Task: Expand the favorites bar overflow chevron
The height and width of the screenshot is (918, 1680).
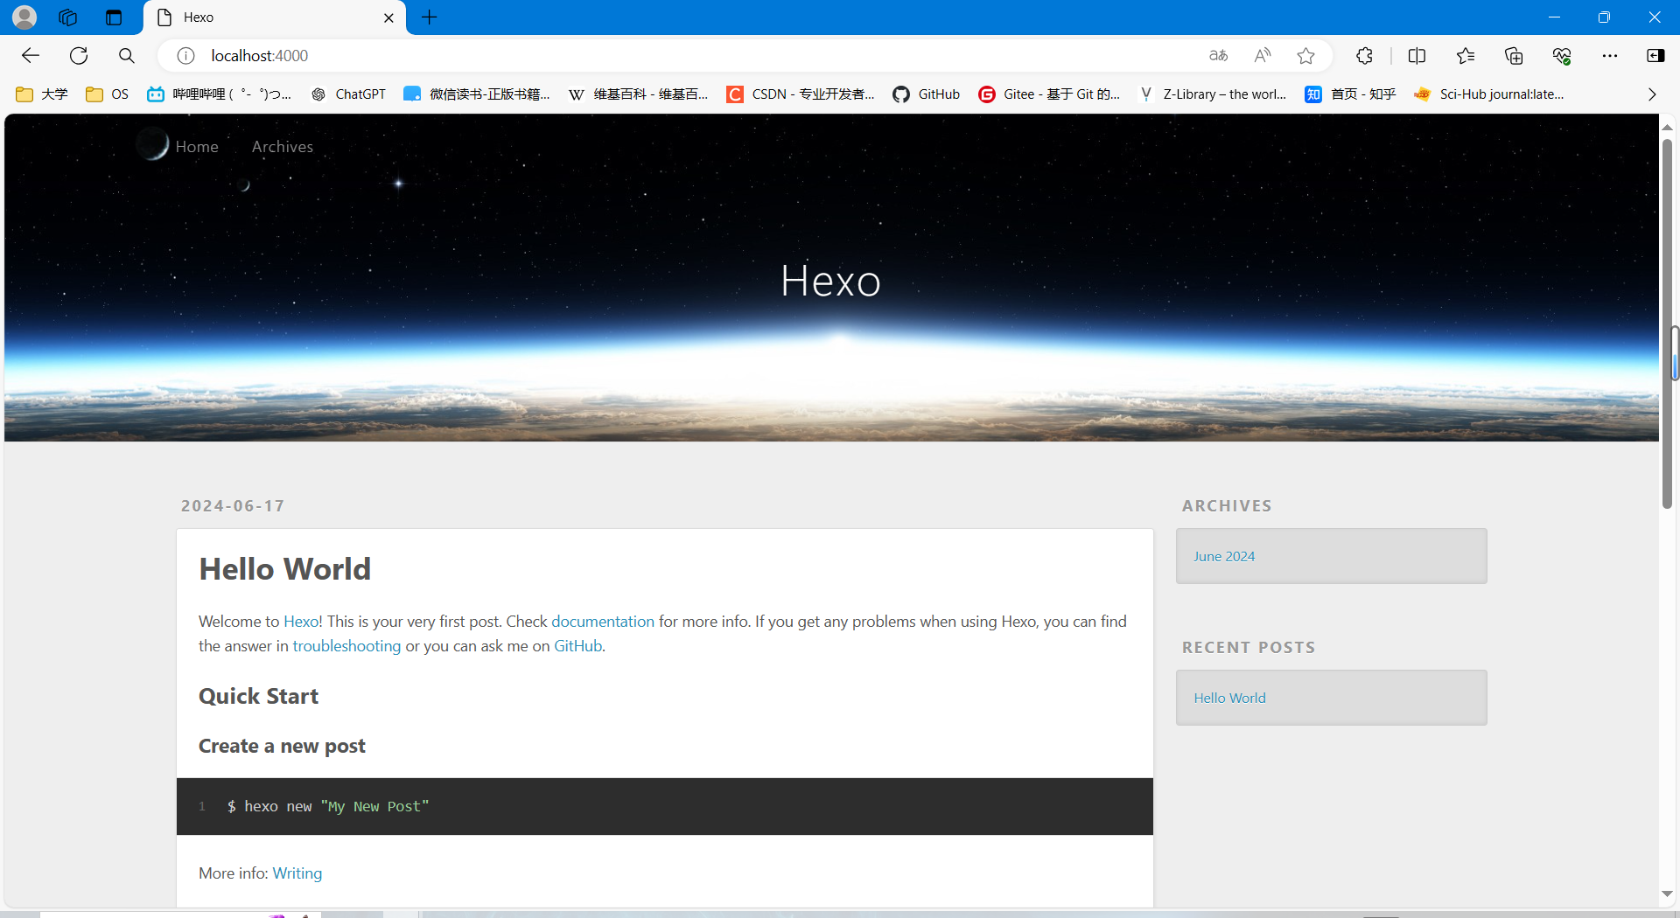Action: pos(1652,94)
